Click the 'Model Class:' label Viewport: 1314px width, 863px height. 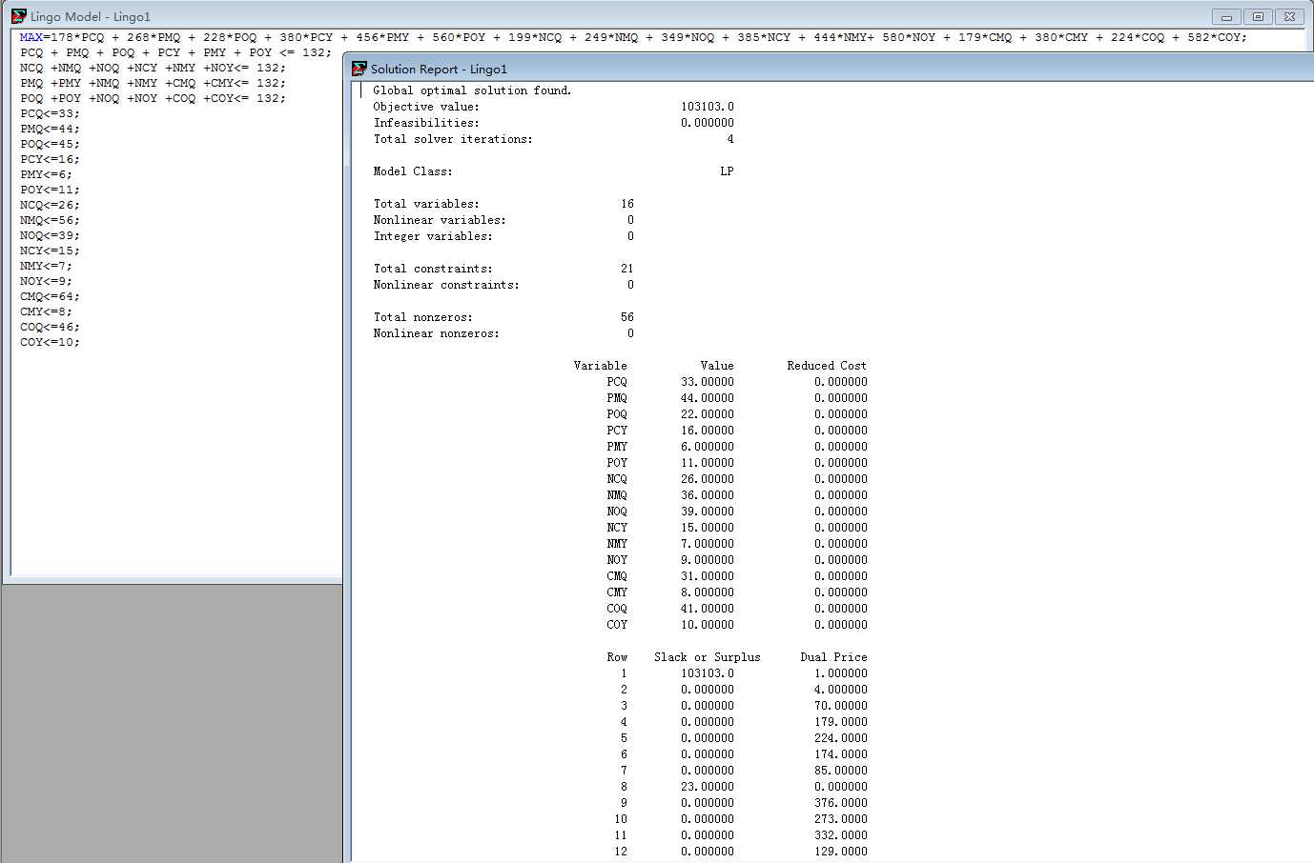413,171
